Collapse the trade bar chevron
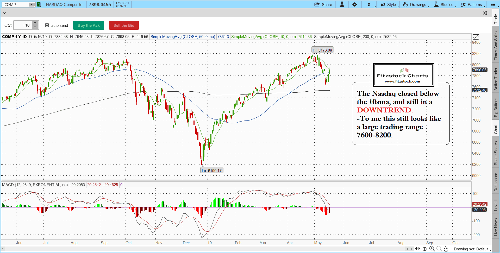Screen dimensions: 500x253 (4, 13)
